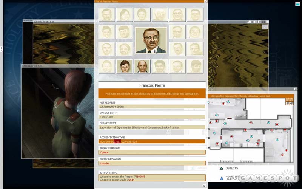Expand the file with the bottom double-chevron
Image resolution: width=302 pixels, height=189 pixels.
pos(204,186)
